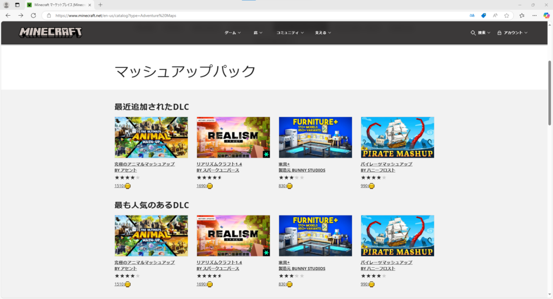Click the Minecraft logo in the header
The image size is (553, 299).
[51, 32]
